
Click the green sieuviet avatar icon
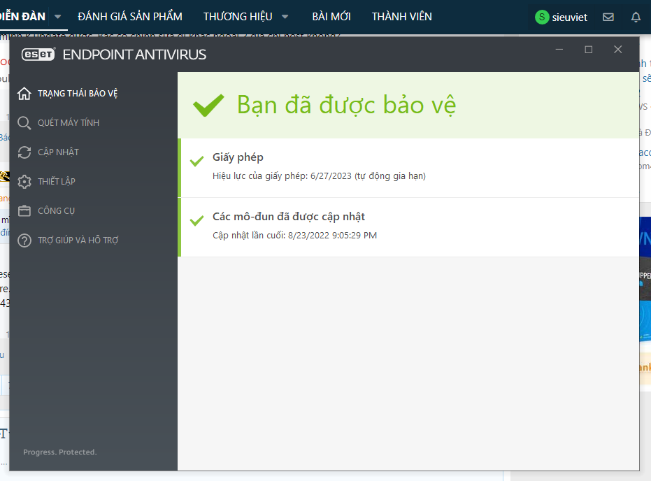(542, 17)
